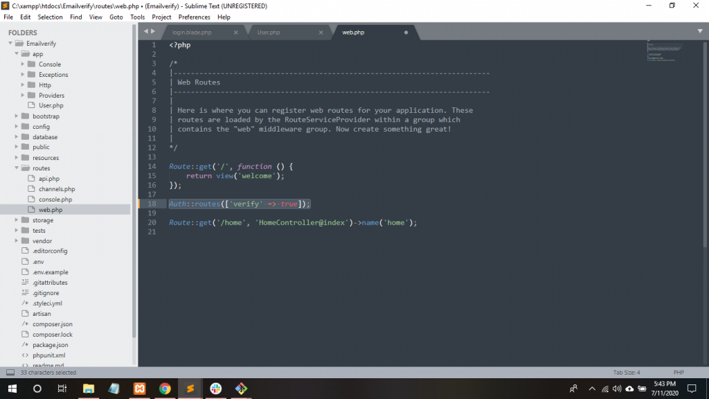Viewport: 709px width, 399px height.
Task: Expand the Http folder
Action: [x=23, y=85]
